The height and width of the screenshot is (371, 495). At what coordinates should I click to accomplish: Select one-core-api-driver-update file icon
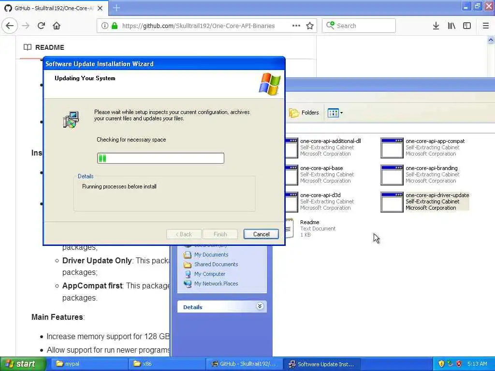tap(392, 202)
